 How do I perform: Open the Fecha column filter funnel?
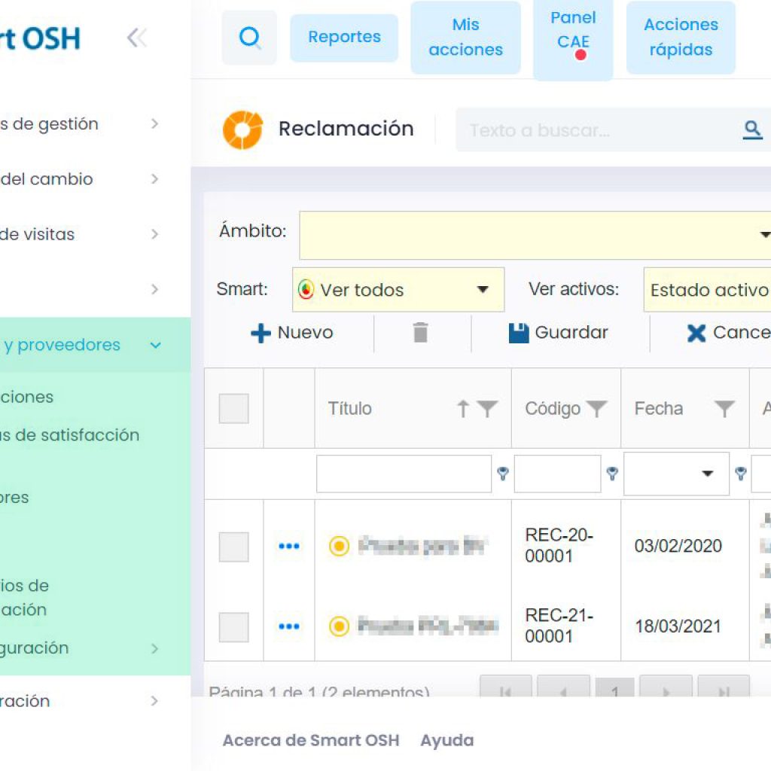724,409
